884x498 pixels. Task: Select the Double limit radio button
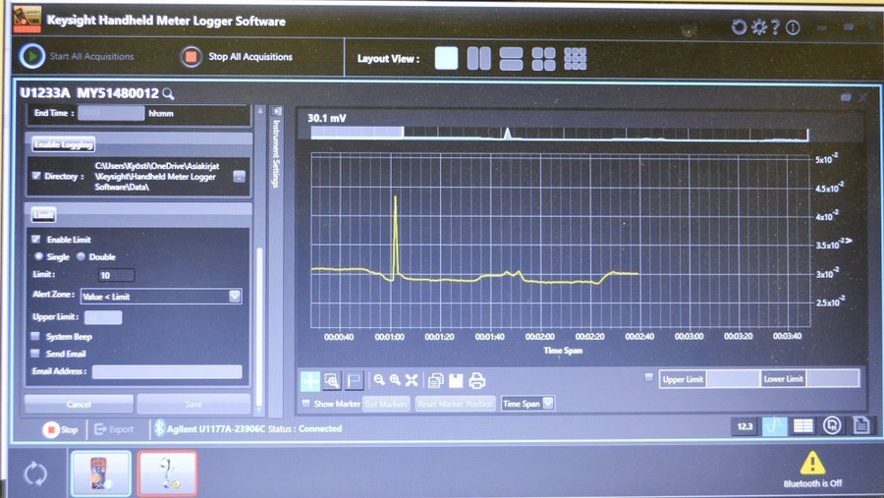(x=82, y=256)
